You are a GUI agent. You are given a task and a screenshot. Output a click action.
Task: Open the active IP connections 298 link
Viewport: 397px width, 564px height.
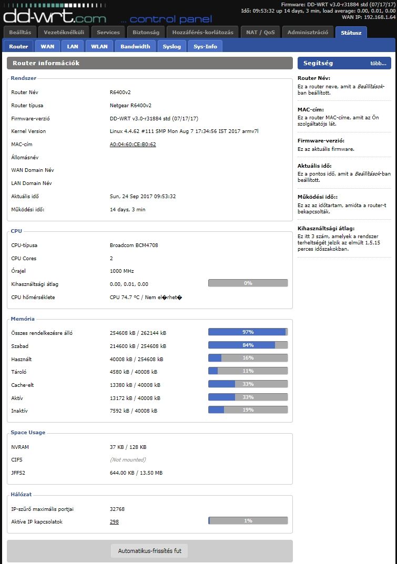point(114,521)
